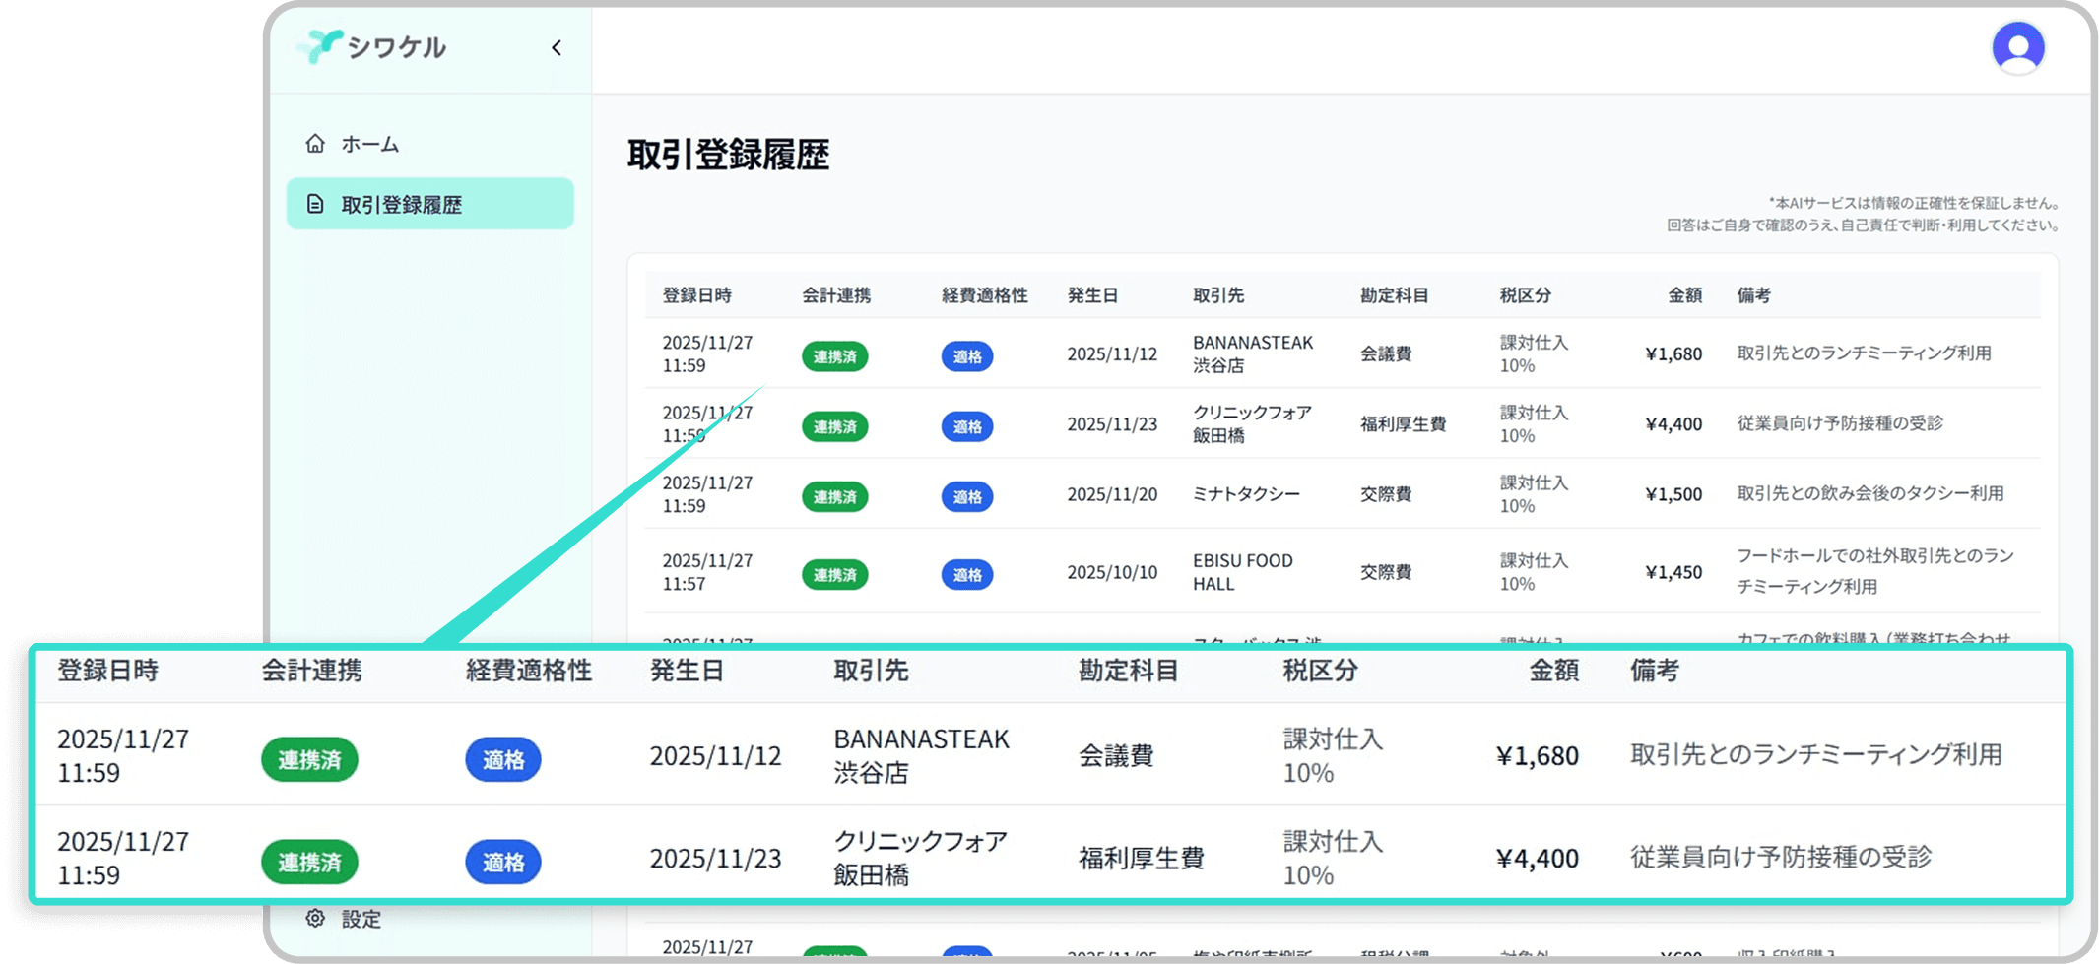Image resolution: width=2099 pixels, height=964 pixels.
Task: Select the ミナトタクシー transaction row
Action: click(x=1245, y=494)
